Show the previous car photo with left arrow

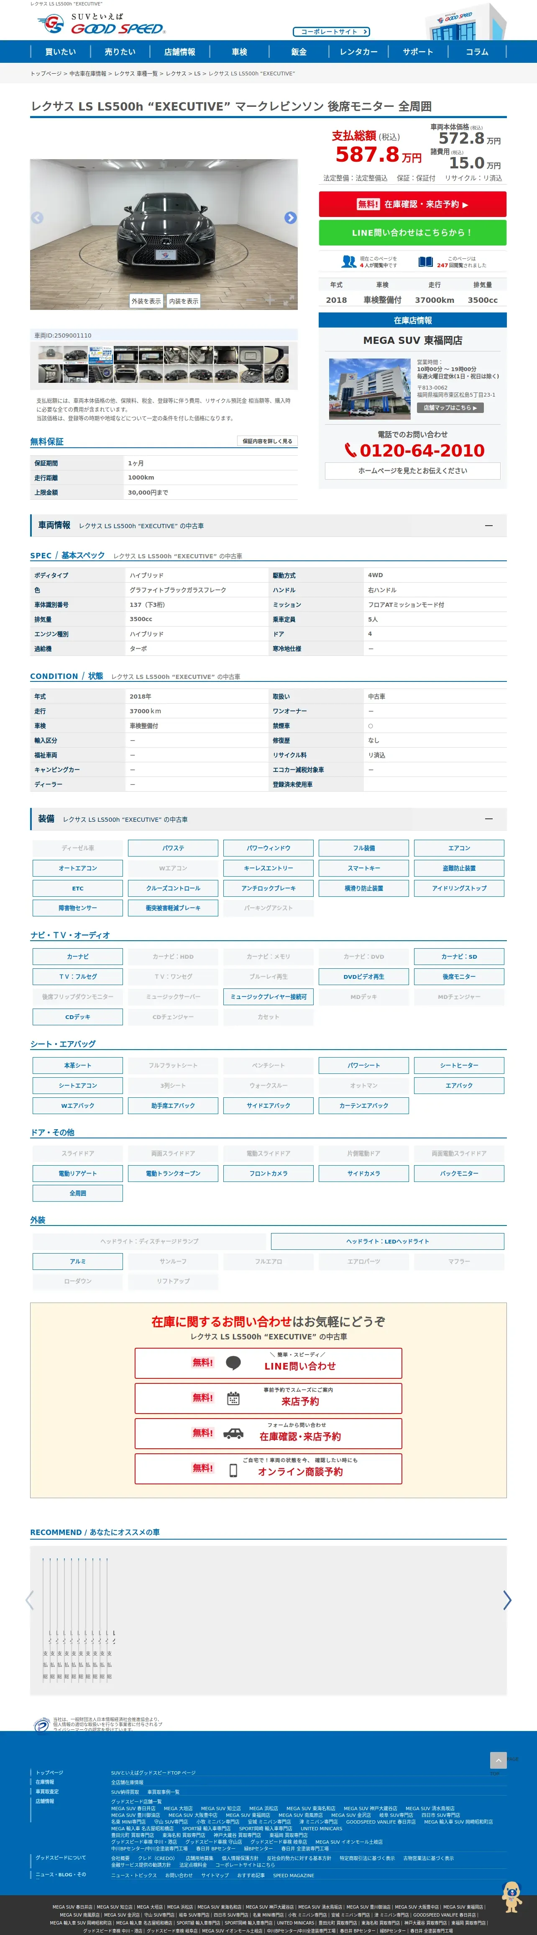(x=37, y=218)
